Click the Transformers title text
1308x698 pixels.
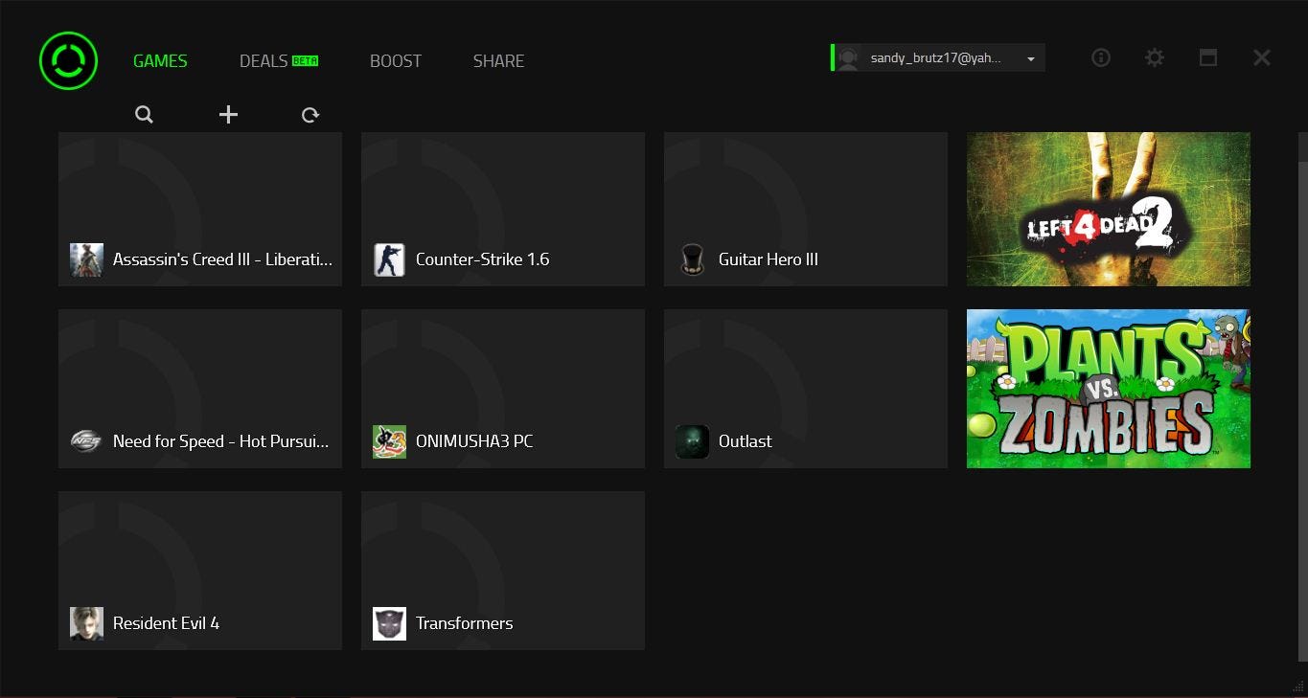click(465, 623)
